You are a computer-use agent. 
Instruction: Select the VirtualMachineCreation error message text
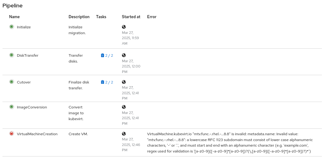pos(230,143)
